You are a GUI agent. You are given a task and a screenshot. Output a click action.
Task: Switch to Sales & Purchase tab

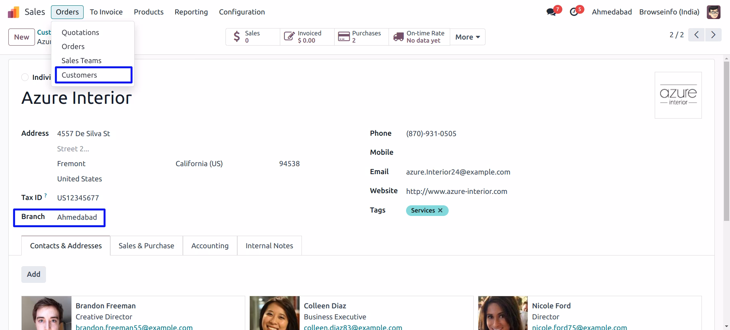point(146,246)
